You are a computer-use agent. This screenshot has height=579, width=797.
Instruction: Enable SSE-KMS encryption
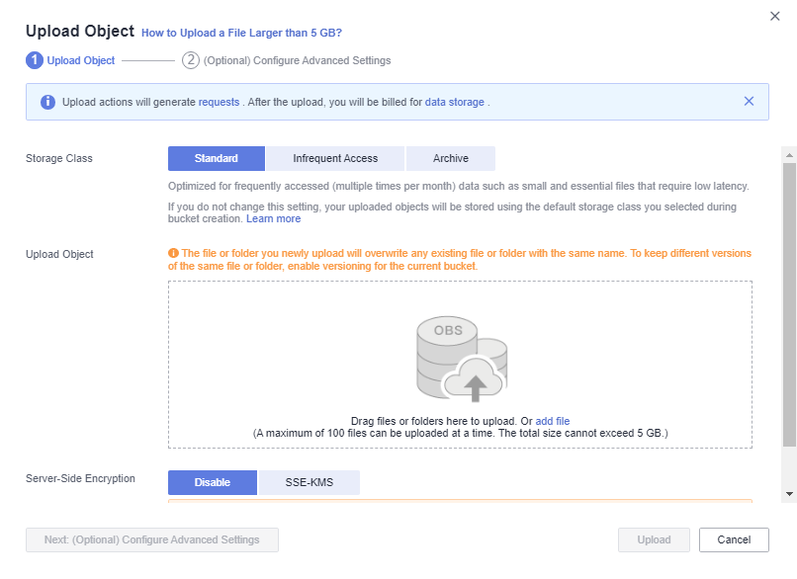click(310, 482)
